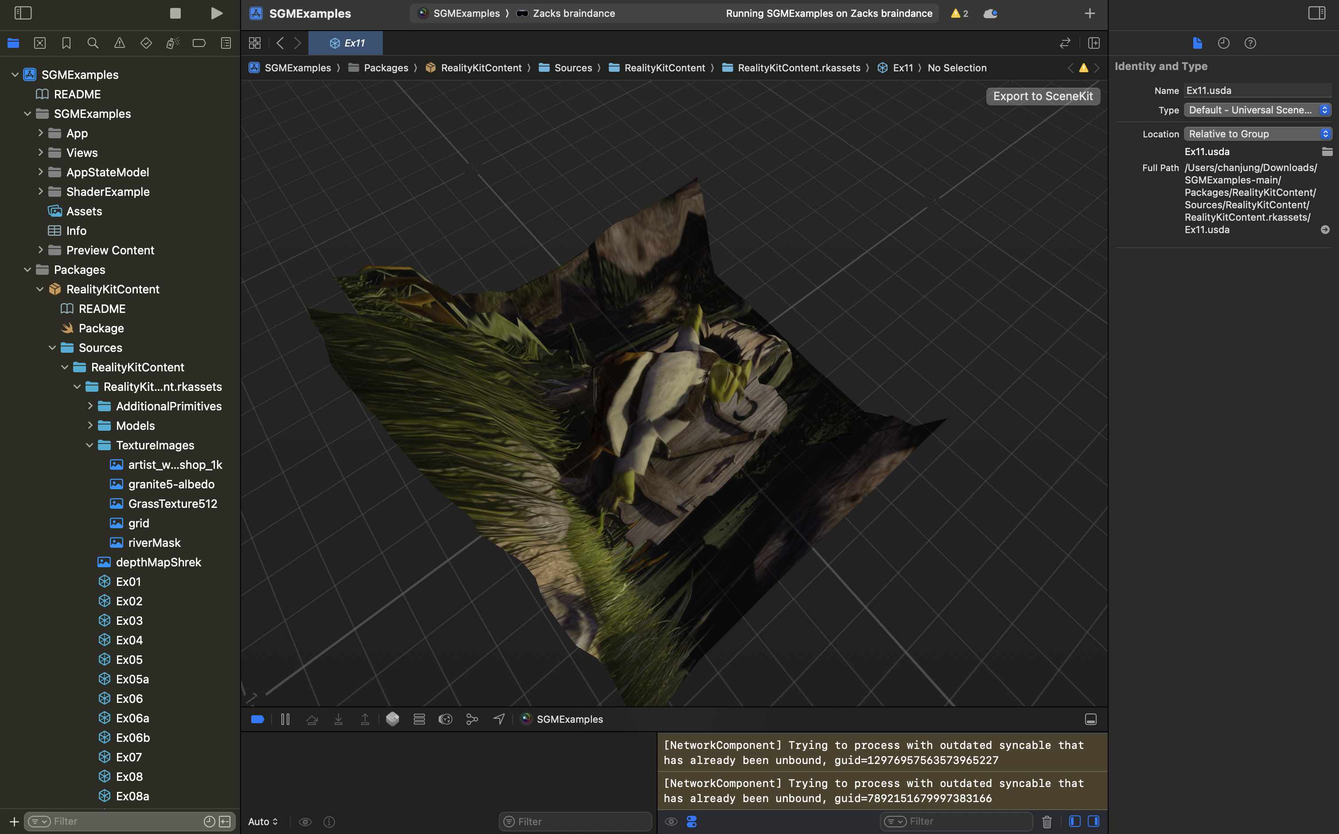Open the Test navigator diamond icon
The height and width of the screenshot is (834, 1339).
(x=146, y=43)
